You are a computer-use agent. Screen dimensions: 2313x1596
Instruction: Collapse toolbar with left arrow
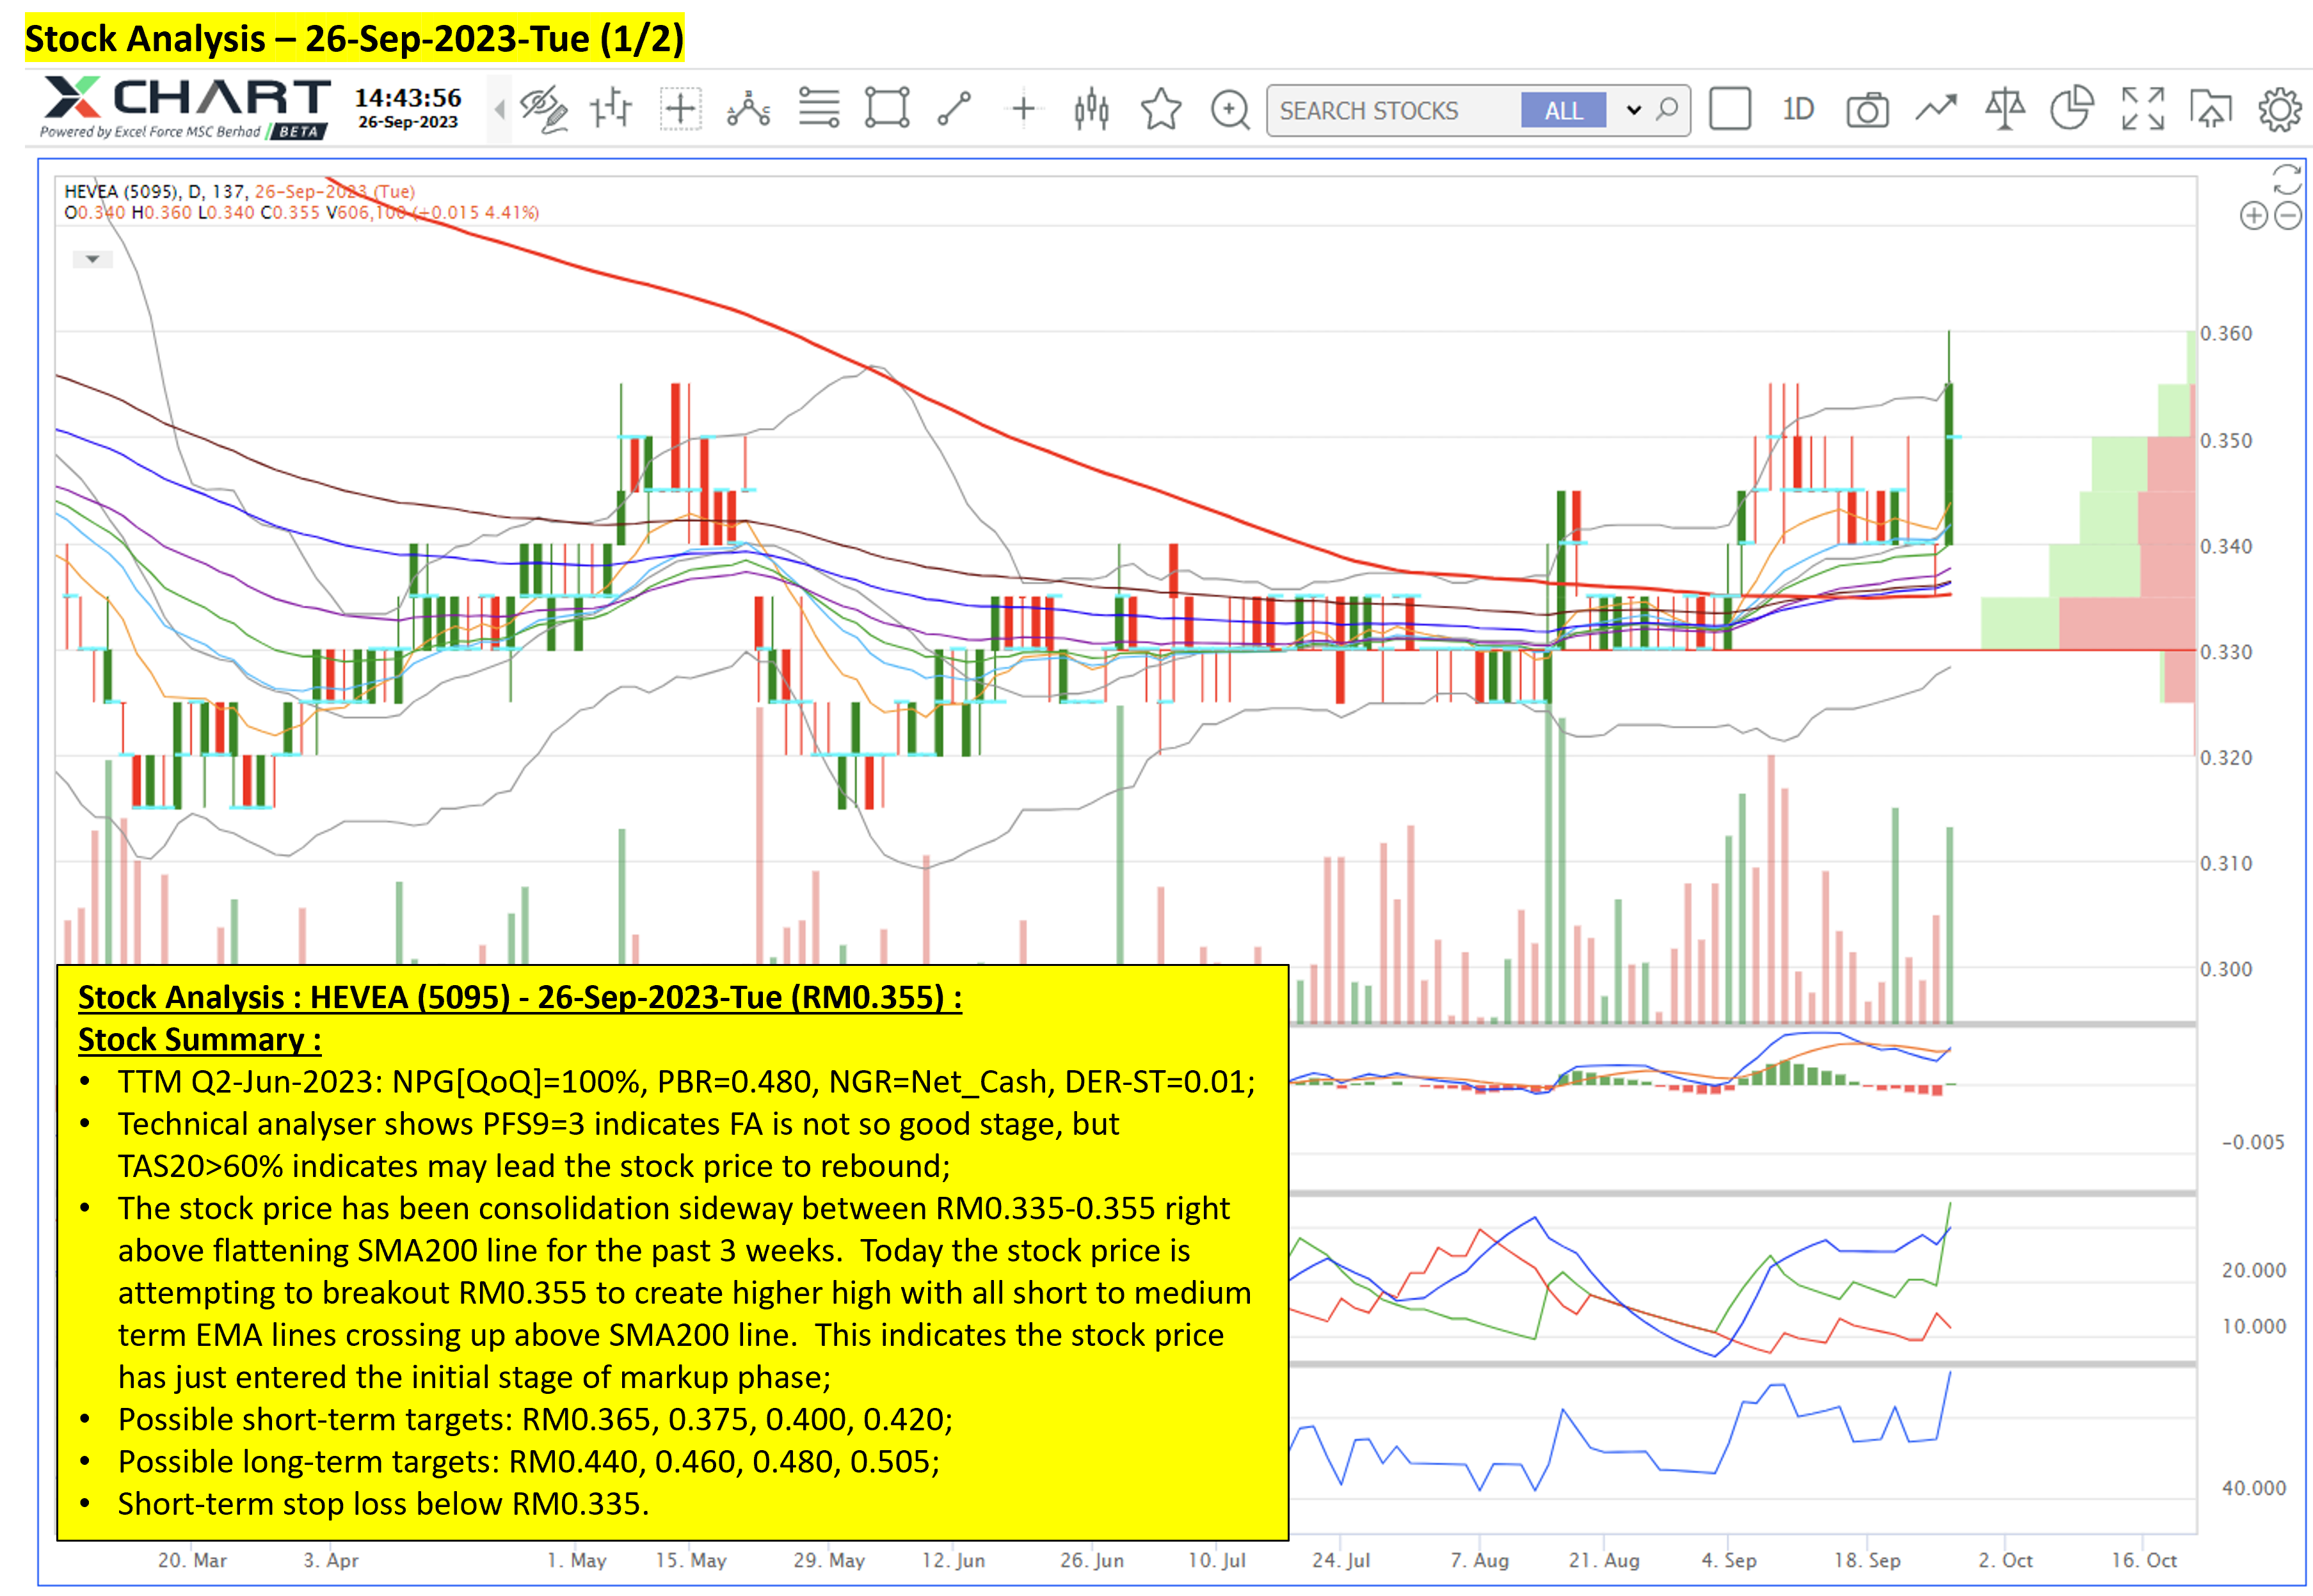click(499, 109)
